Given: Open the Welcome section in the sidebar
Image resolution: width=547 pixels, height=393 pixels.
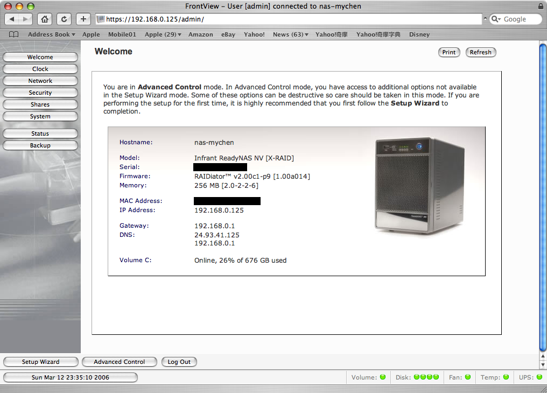Looking at the screenshot, I should (x=40, y=57).
